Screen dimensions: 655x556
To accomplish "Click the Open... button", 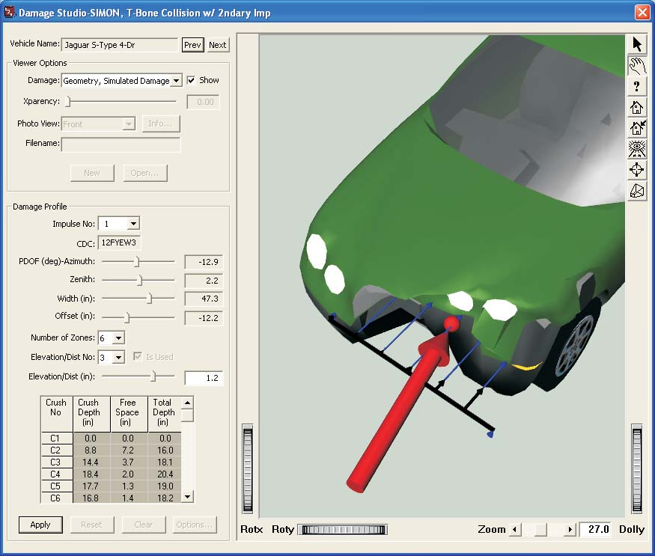I will [x=145, y=173].
